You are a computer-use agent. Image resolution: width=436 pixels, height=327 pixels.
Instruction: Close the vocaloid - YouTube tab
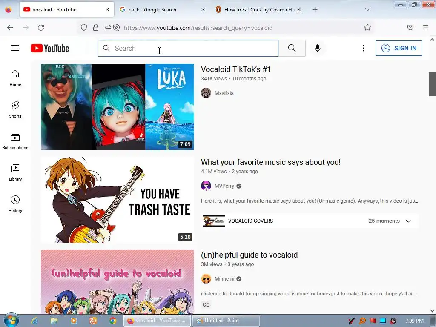coord(107,9)
